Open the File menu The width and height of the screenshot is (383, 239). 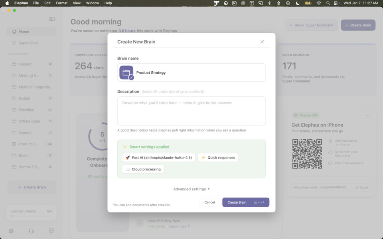point(36,3)
